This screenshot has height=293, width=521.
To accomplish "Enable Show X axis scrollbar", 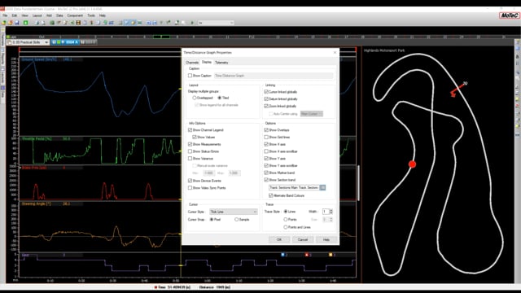I will point(266,151).
